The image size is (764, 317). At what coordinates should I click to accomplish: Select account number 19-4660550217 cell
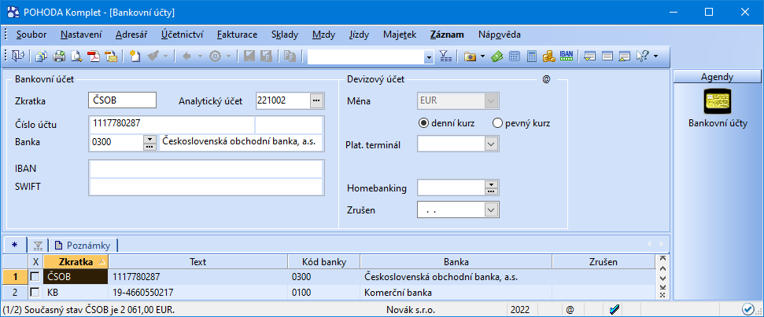tap(197, 293)
